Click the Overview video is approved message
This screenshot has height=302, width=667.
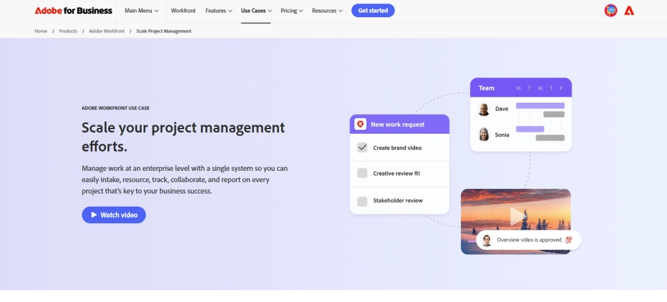point(530,240)
